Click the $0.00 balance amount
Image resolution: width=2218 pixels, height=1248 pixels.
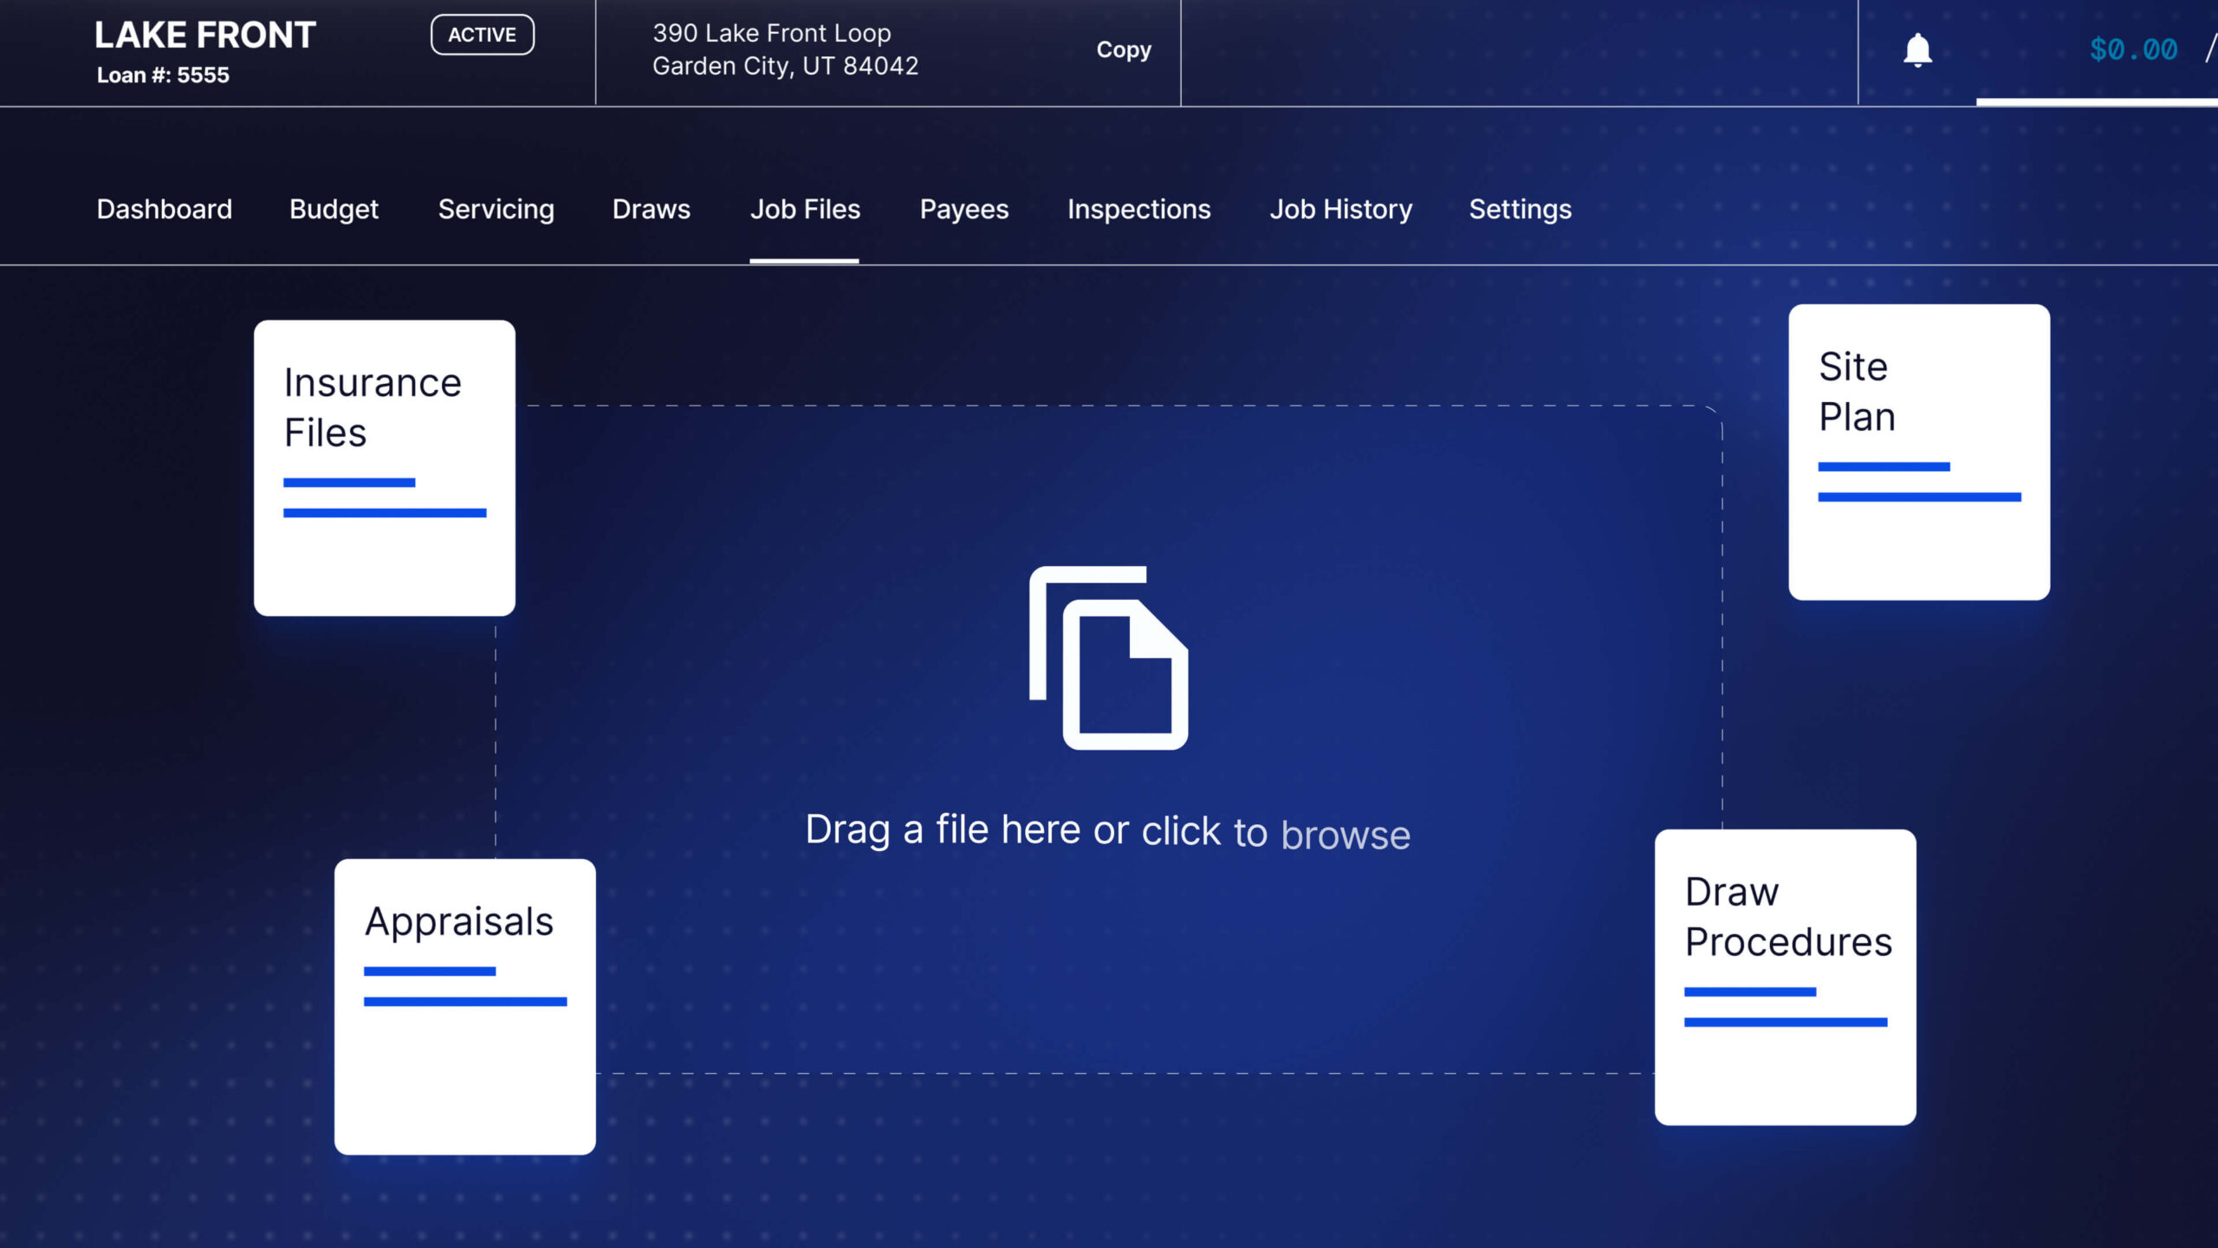coord(2133,49)
